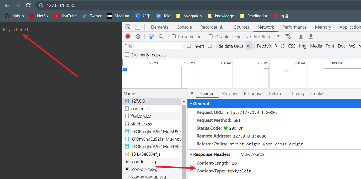Viewport: 361px width, 179px height.
Task: Open the Medium bookmark
Action: coord(118,16)
